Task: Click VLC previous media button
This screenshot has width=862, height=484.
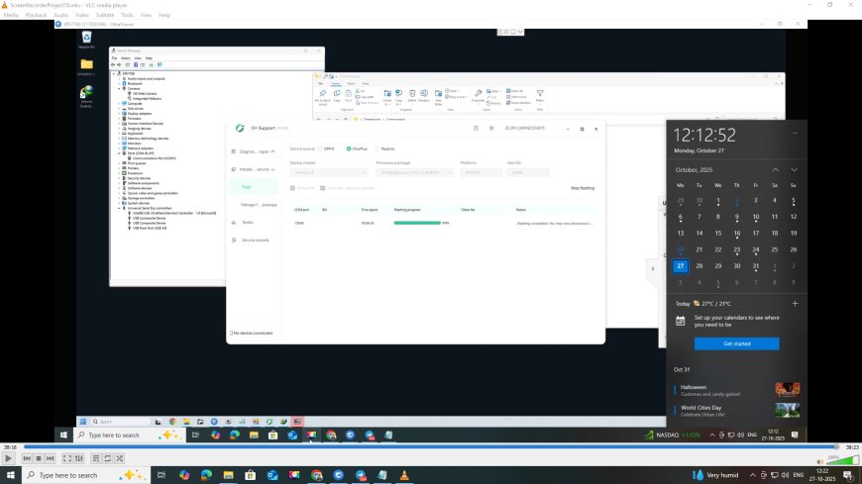Action: coord(27,458)
